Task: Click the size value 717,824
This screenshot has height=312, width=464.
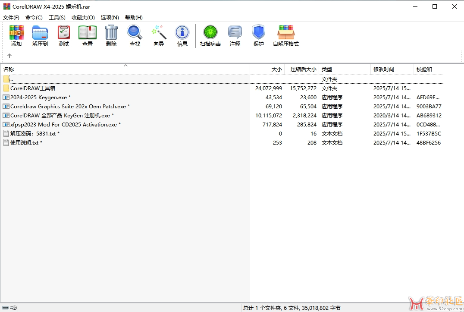Action: [272, 125]
